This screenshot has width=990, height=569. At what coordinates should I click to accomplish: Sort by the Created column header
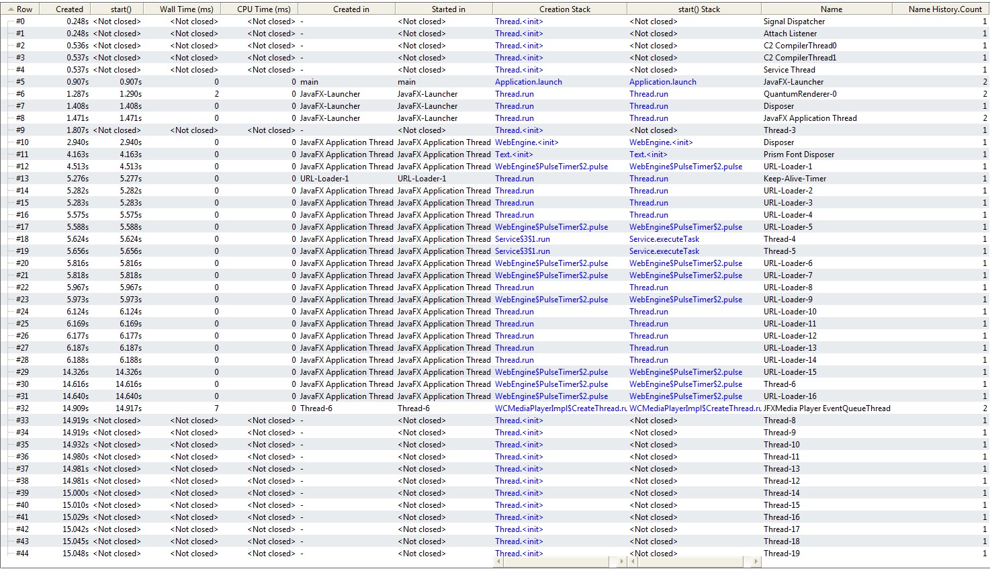69,9
